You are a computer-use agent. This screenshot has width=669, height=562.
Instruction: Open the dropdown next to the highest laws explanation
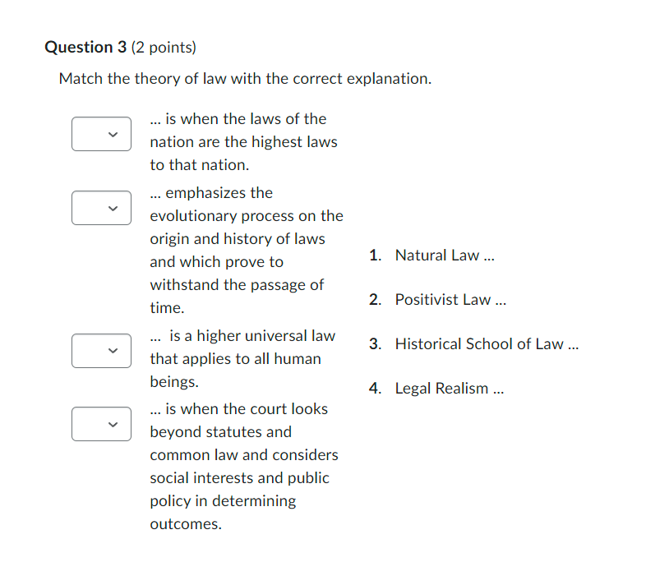[101, 134]
